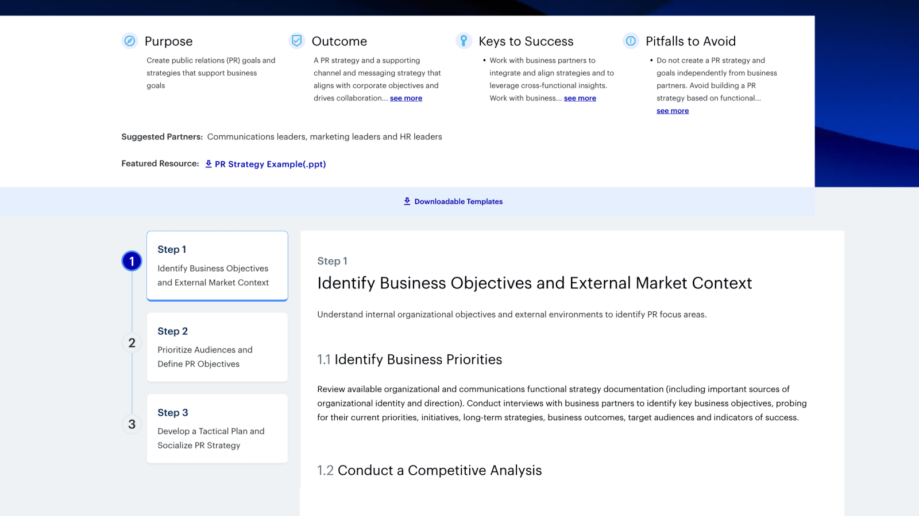The image size is (919, 516).
Task: Click the 1.2 Conduct a Competitive Analysis heading
Action: (x=429, y=470)
